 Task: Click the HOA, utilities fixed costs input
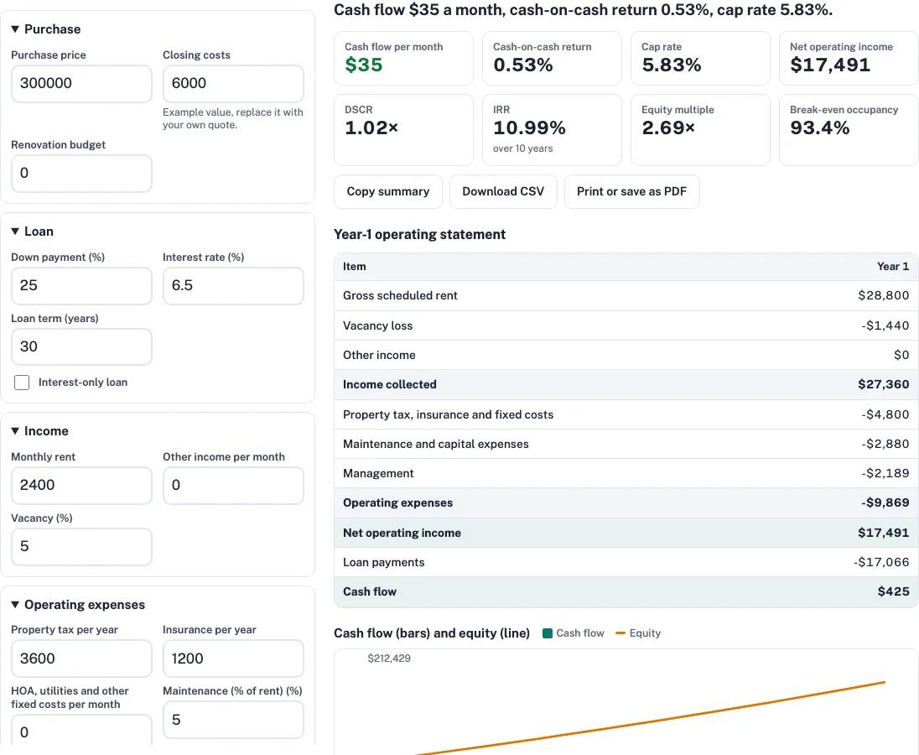[x=81, y=731]
